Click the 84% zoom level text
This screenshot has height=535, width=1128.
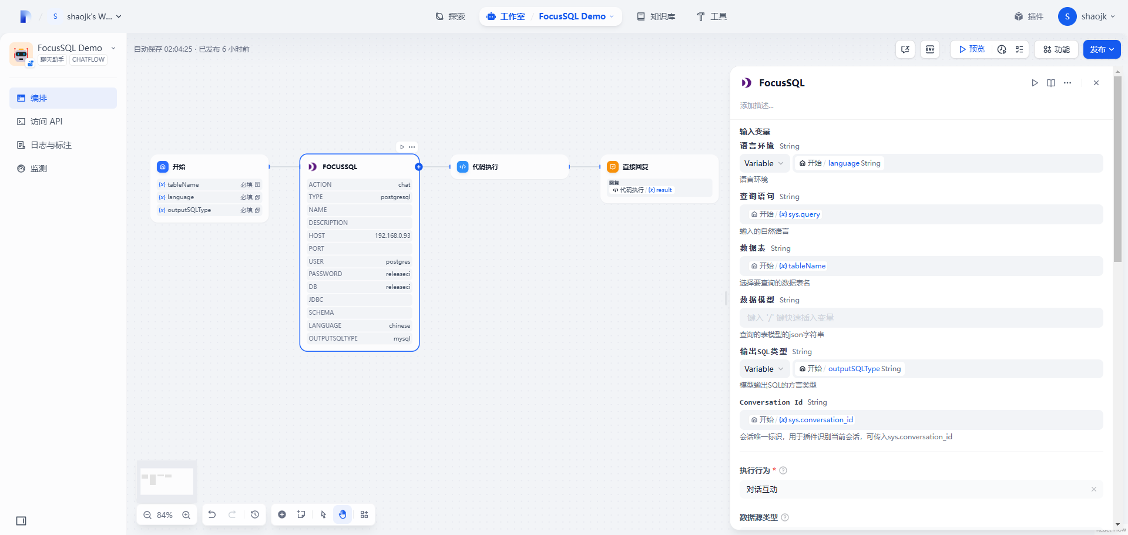click(x=164, y=515)
